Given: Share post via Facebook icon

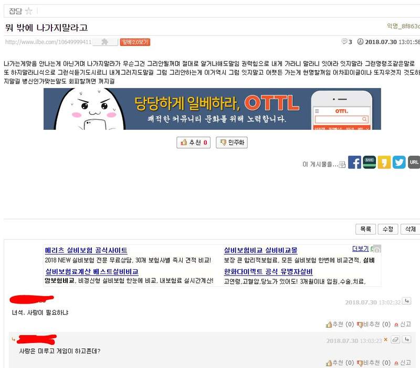Looking at the screenshot, I should (x=354, y=162).
